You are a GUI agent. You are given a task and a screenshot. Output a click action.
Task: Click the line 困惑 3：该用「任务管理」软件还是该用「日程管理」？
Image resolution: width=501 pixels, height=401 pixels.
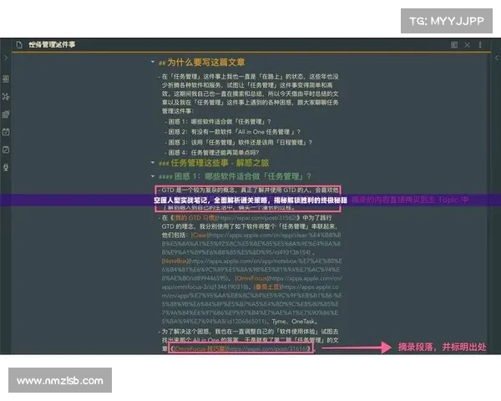coord(240,142)
